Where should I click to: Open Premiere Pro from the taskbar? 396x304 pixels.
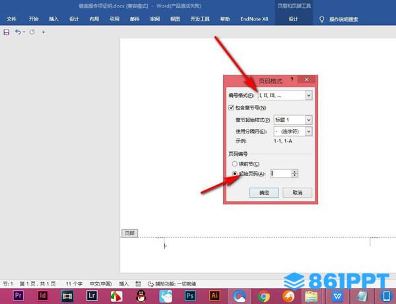tap(18, 295)
